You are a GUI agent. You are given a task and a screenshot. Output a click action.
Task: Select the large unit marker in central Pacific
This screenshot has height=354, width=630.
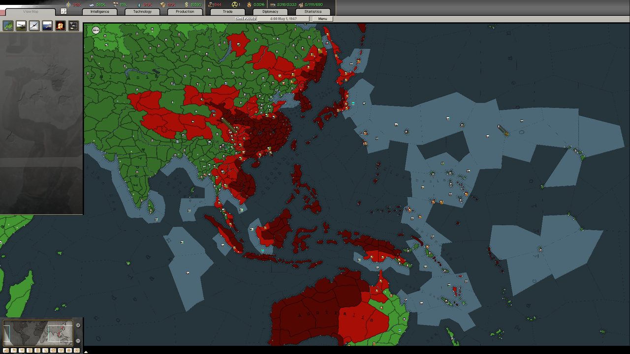pyautogui.click(x=503, y=130)
